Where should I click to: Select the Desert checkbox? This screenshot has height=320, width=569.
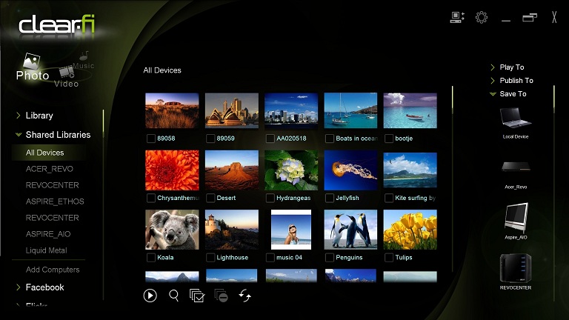point(210,198)
